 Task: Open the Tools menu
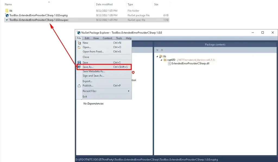pyautogui.click(x=119, y=38)
